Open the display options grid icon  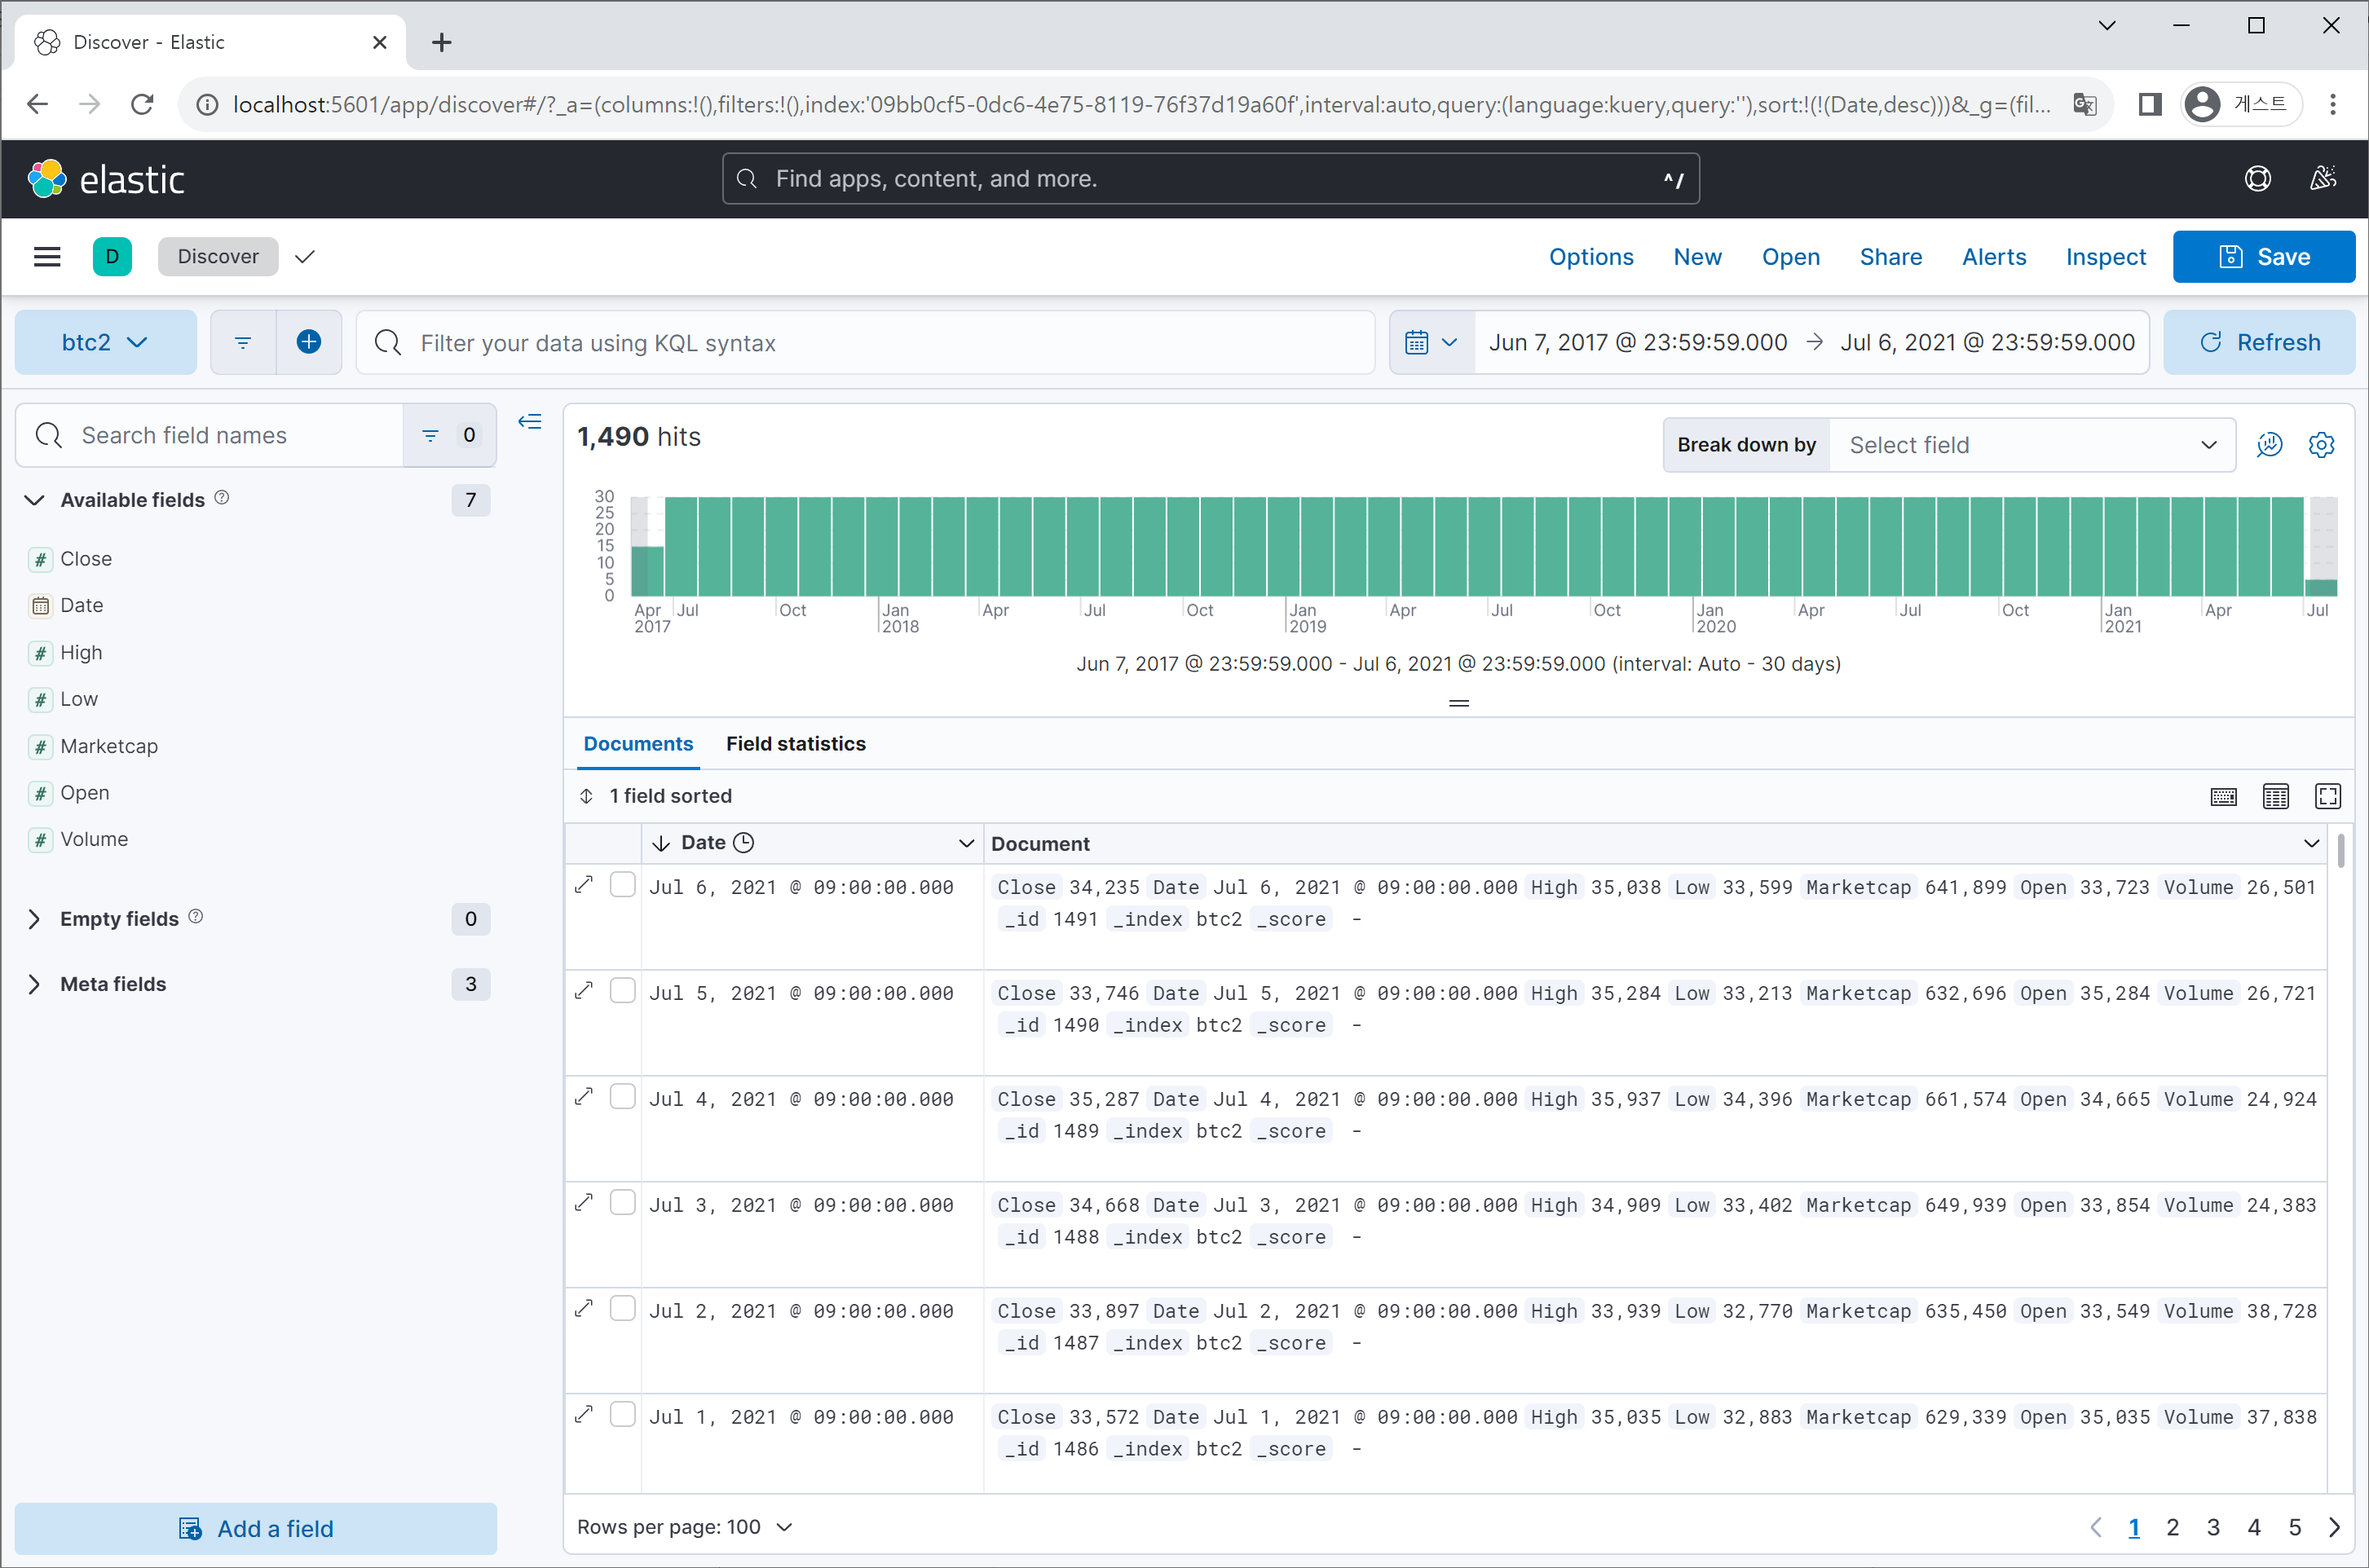(x=2275, y=796)
